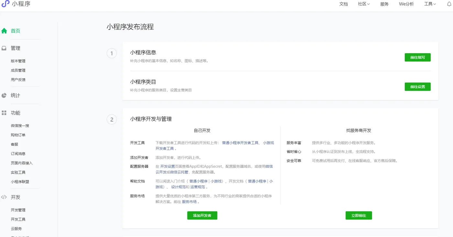Open 实验工具 in the sidebar
This screenshot has width=453, height=237.
coord(18,173)
